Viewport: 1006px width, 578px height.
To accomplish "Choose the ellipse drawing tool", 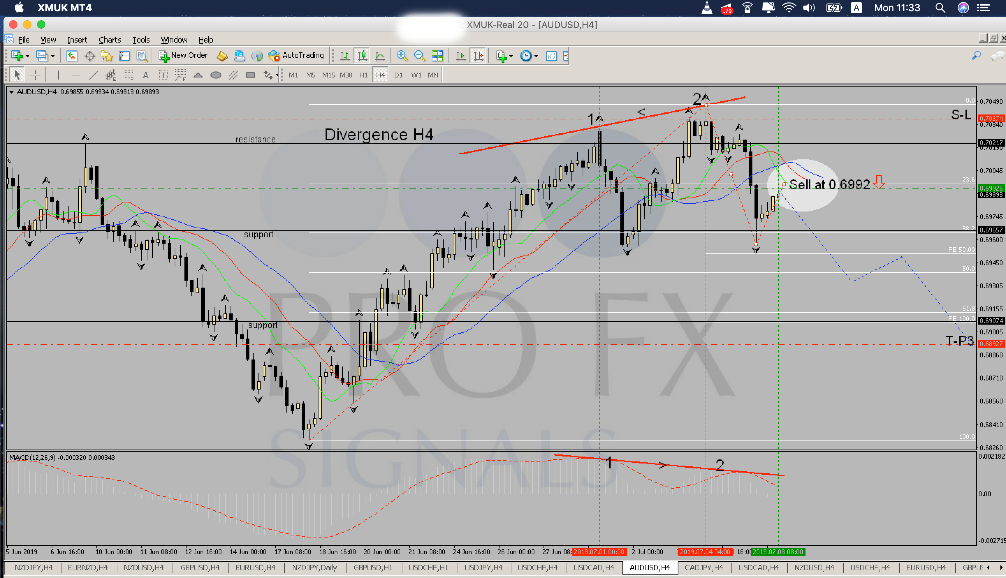I will click(x=216, y=75).
